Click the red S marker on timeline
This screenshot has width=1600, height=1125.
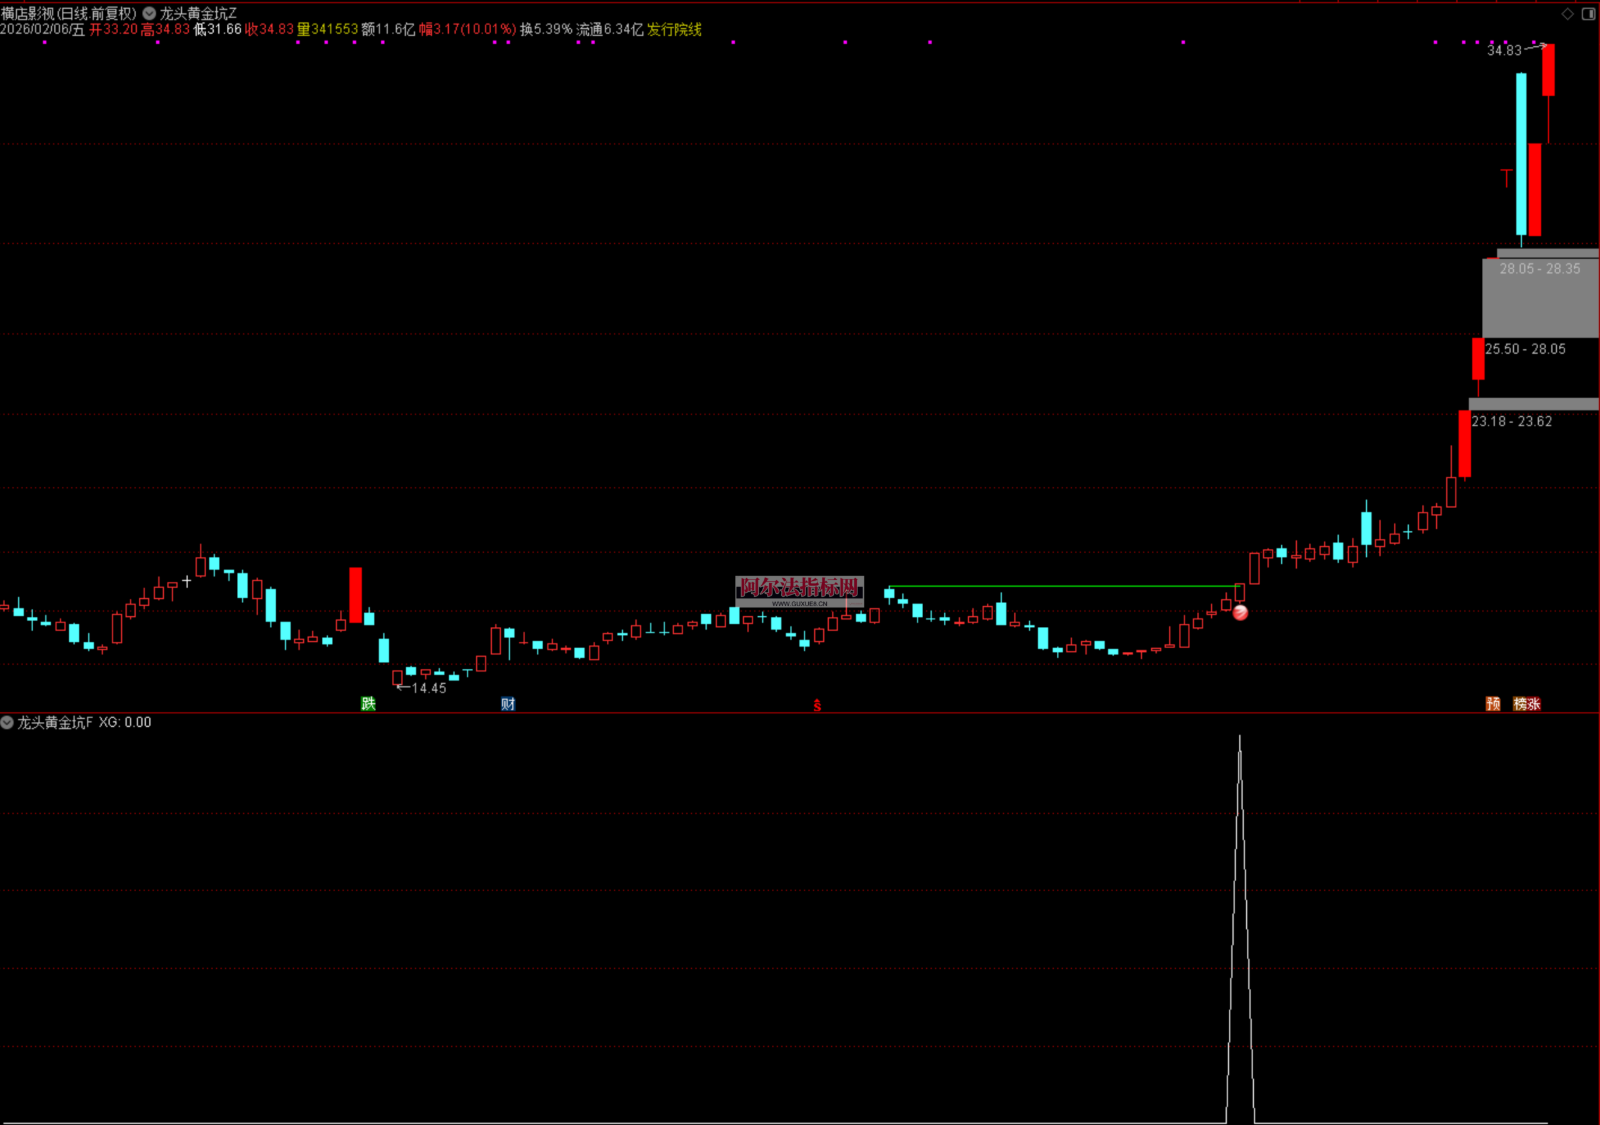817,706
